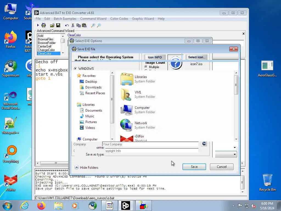Open the File menu
281x211 pixels.
38,19
